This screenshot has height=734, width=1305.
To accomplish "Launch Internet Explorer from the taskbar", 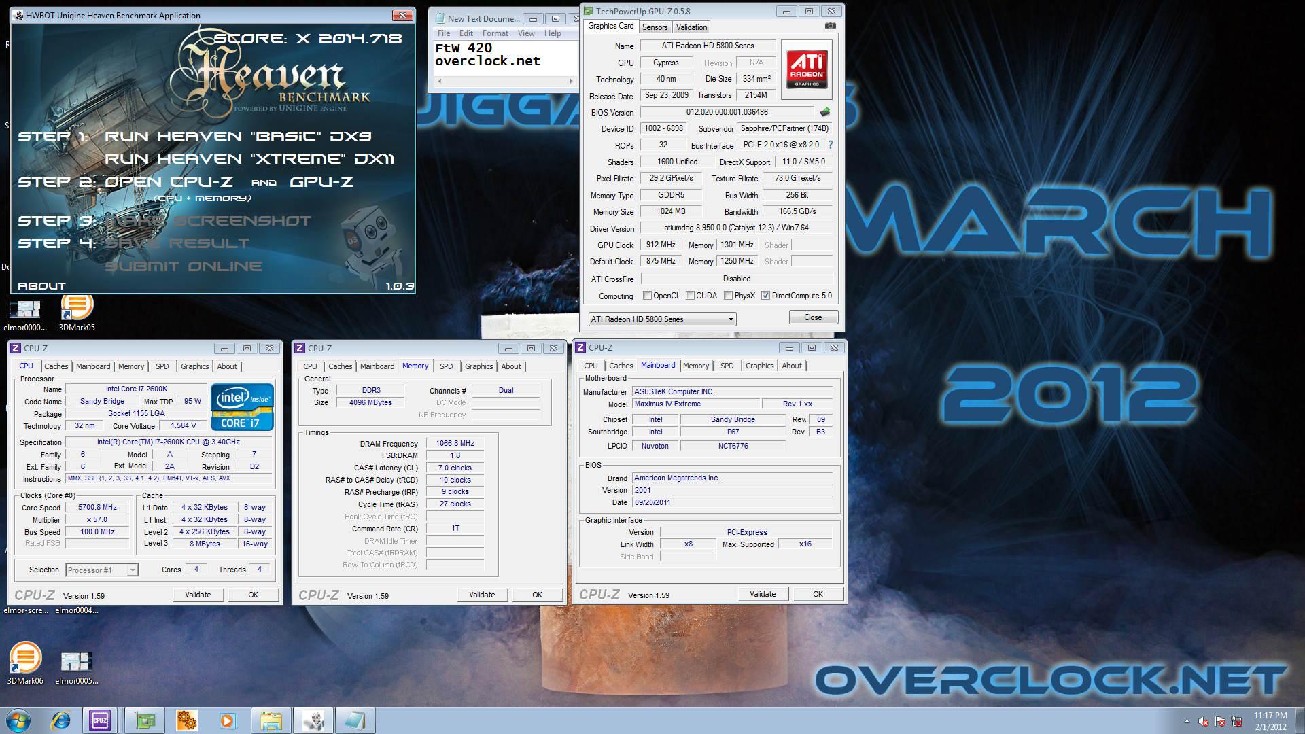I will point(61,720).
